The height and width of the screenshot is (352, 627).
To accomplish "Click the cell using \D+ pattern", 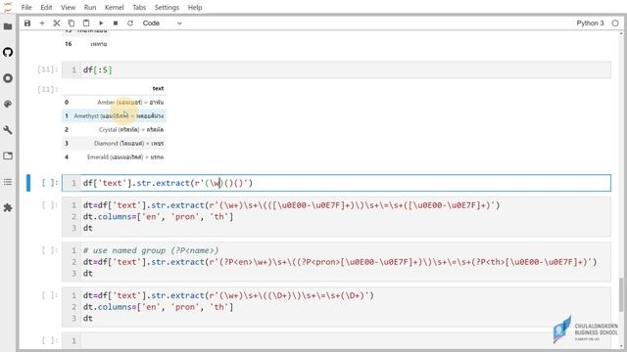I will point(336,307).
